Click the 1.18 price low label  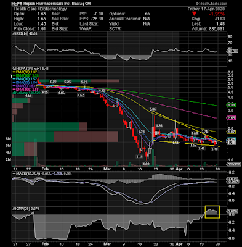click(x=140, y=157)
